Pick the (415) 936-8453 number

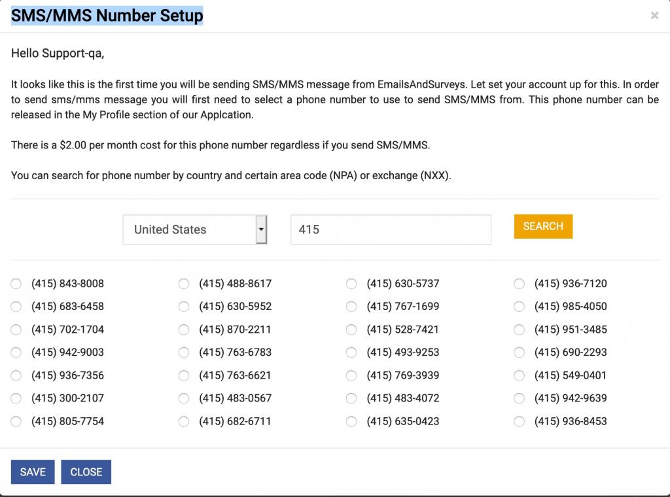(x=519, y=422)
